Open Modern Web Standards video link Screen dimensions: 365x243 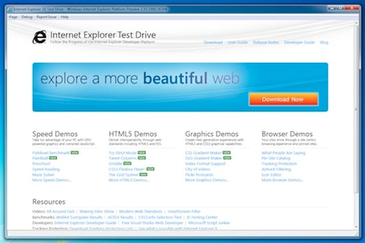pyautogui.click(x=141, y=212)
